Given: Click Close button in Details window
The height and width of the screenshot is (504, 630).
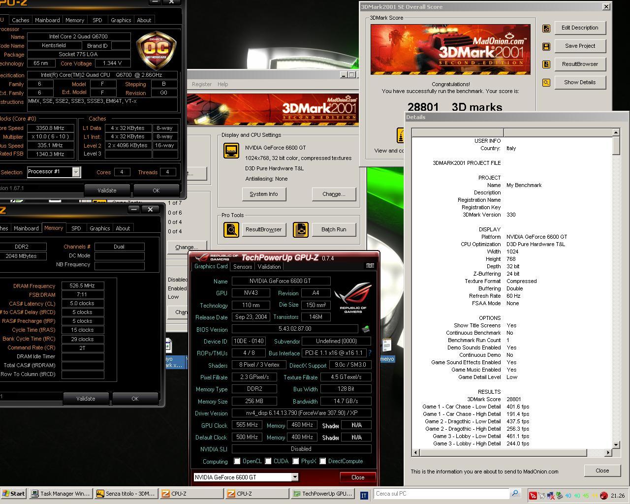Looking at the screenshot, I should click(x=602, y=471).
